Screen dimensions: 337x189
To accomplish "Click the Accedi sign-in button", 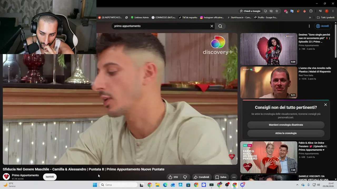I will 323,26.
